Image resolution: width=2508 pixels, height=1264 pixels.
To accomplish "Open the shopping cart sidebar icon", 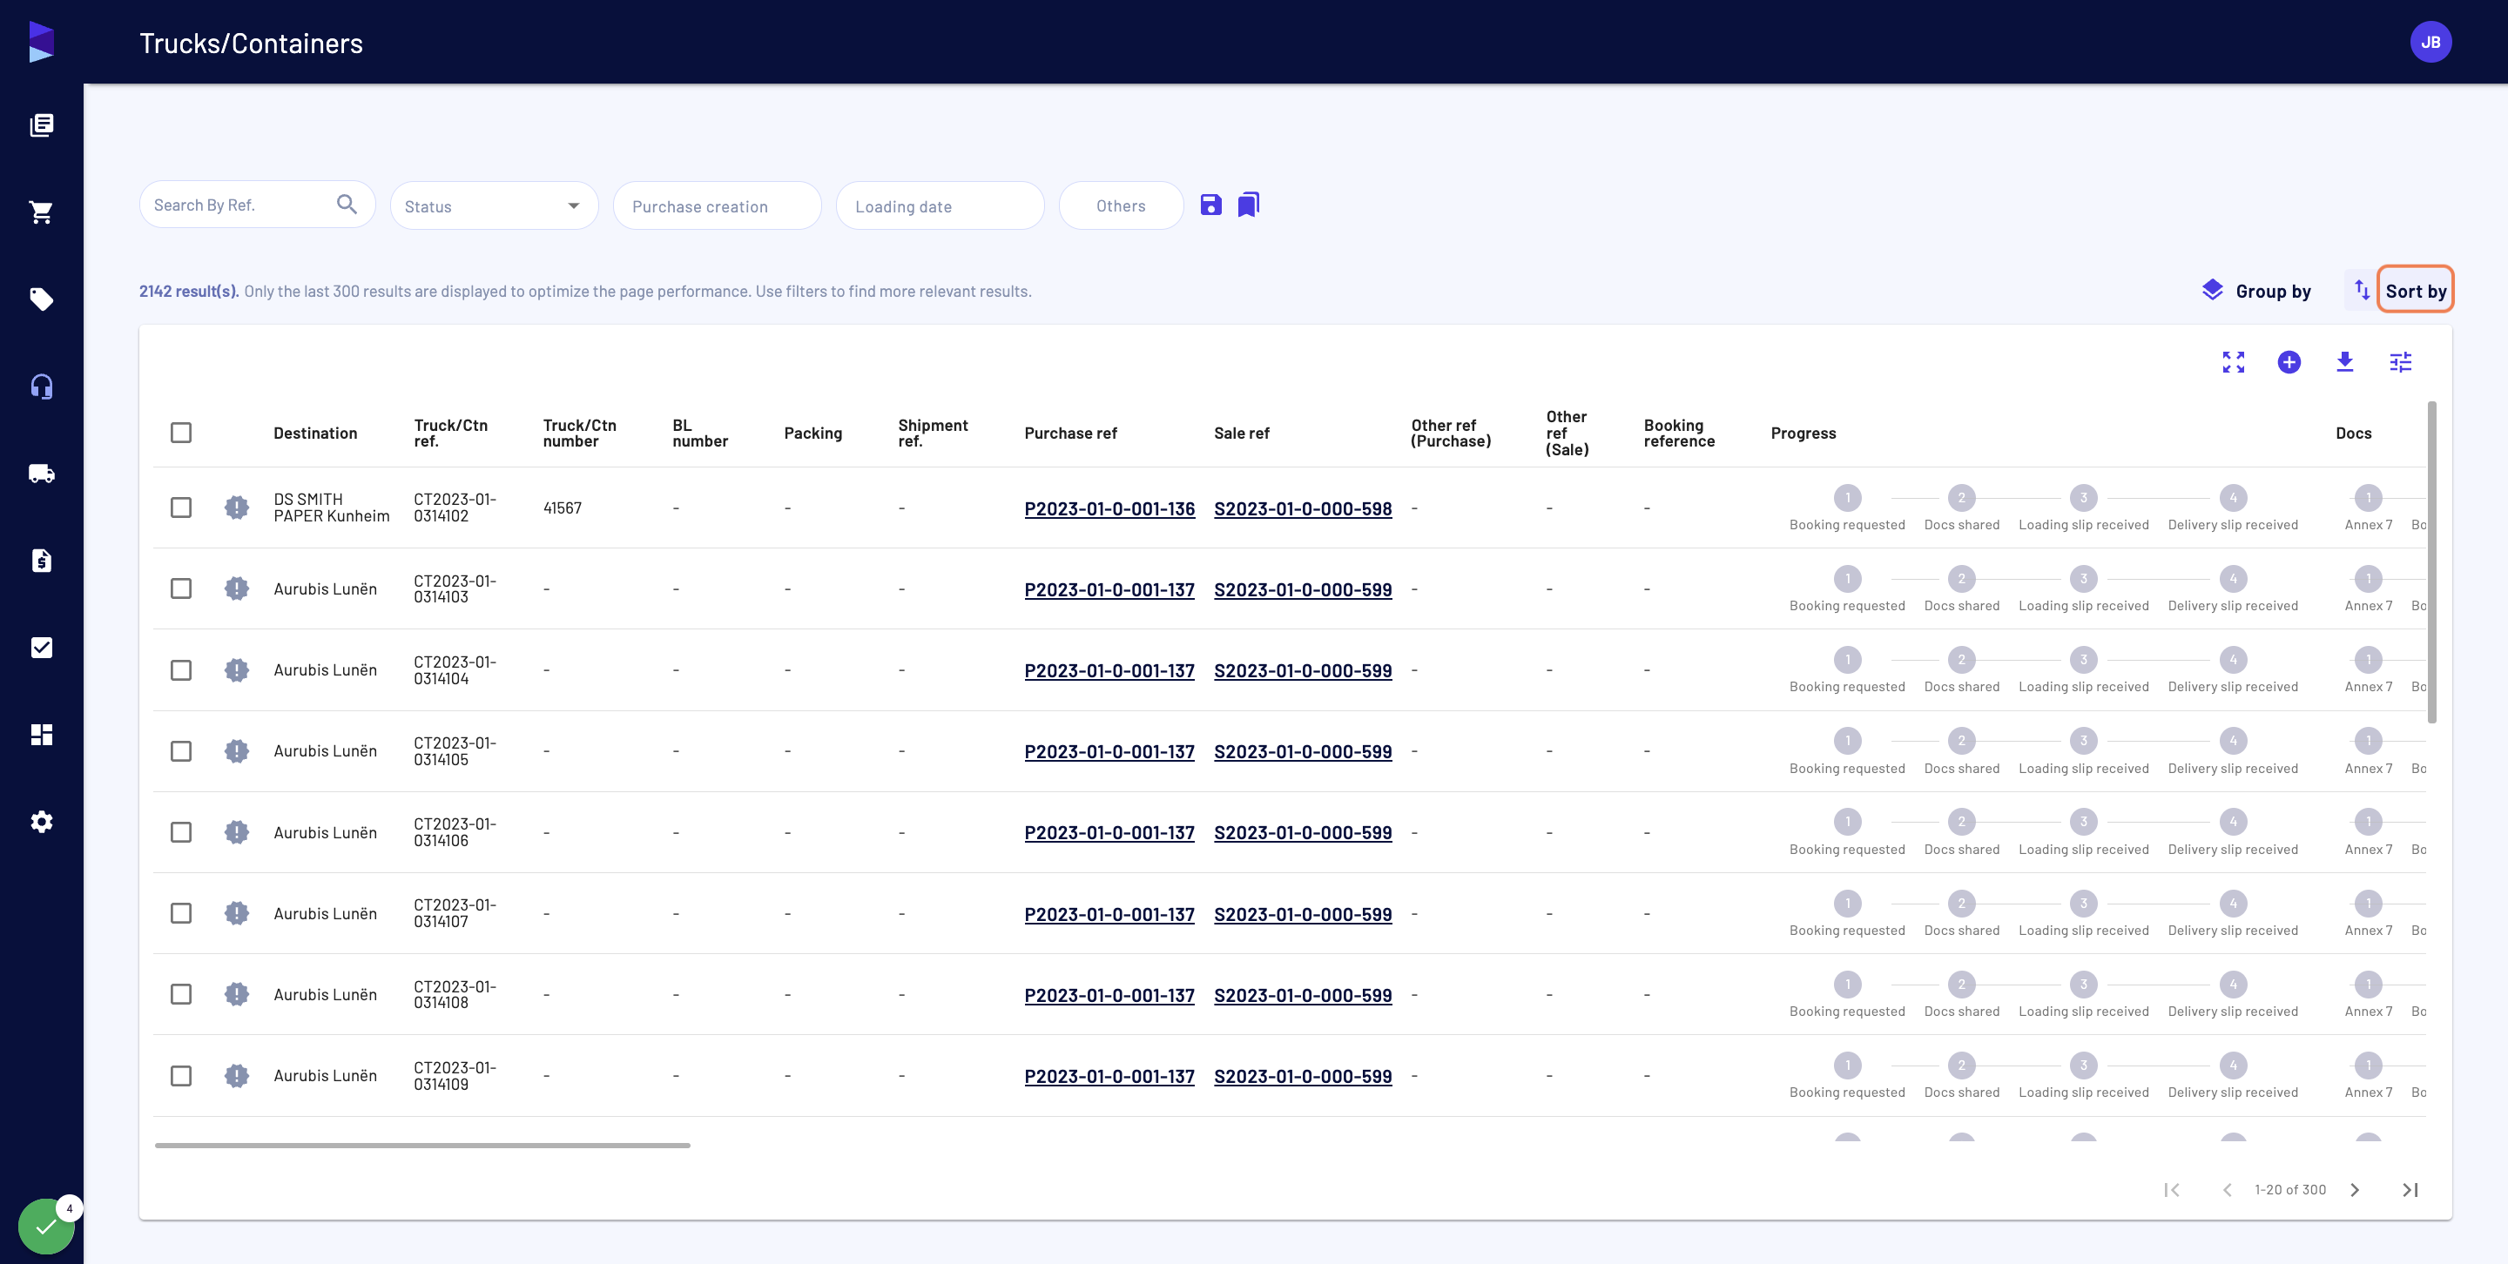I will point(42,212).
